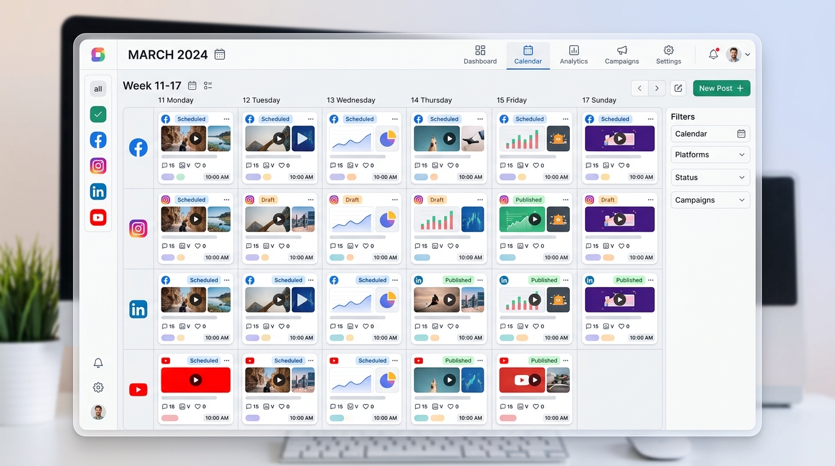Toggle the green checkmark in left sidebar
The image size is (835, 466).
coord(98,114)
